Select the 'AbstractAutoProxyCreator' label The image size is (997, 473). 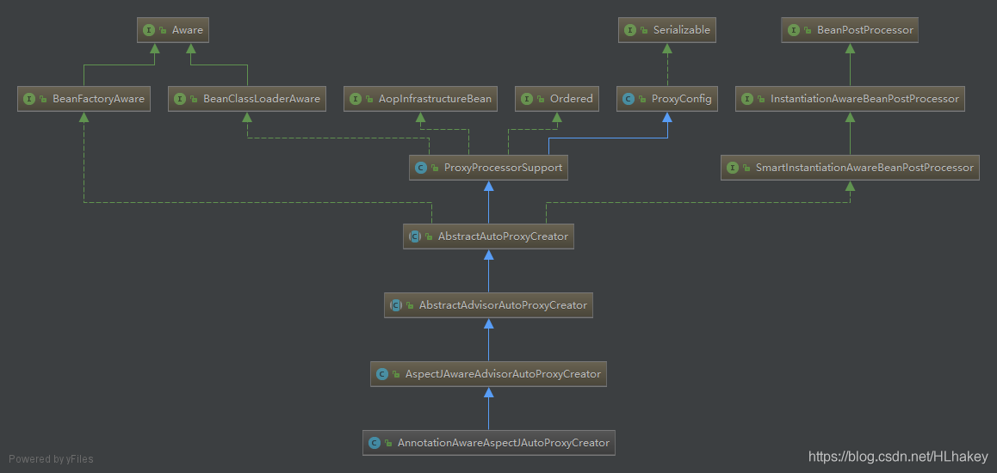point(503,236)
